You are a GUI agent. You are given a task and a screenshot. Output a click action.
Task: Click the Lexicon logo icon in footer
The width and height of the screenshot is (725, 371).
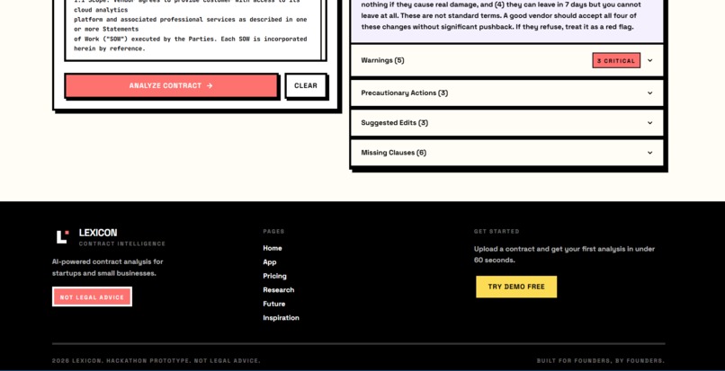click(62, 236)
